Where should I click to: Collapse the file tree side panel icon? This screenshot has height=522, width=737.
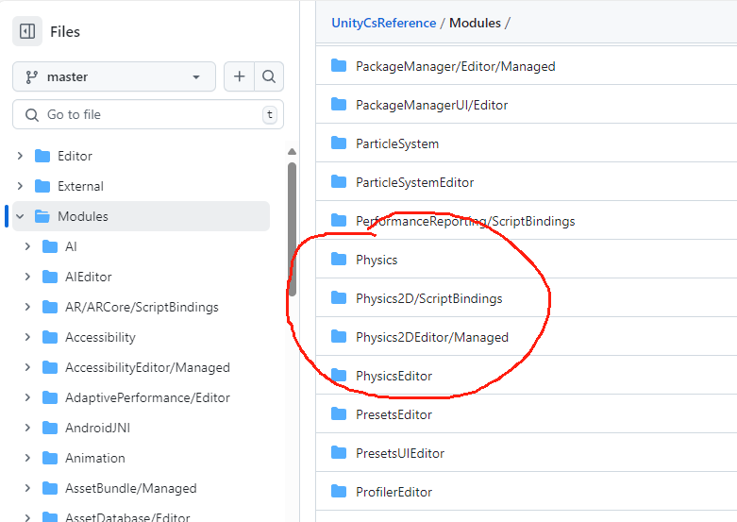click(x=27, y=31)
